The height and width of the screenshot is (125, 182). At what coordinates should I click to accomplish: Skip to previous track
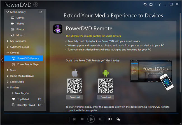74,119
